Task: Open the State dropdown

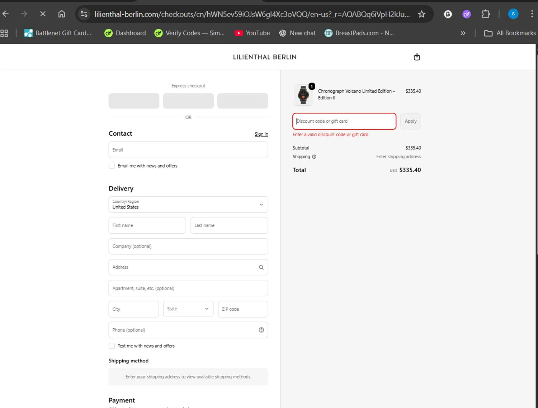Action: pyautogui.click(x=188, y=309)
